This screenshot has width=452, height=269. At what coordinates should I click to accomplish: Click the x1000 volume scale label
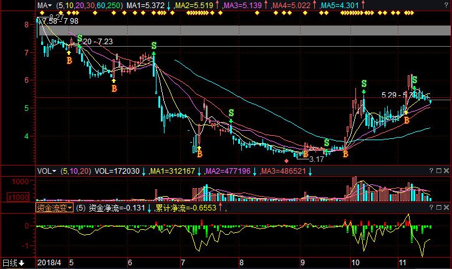17,196
